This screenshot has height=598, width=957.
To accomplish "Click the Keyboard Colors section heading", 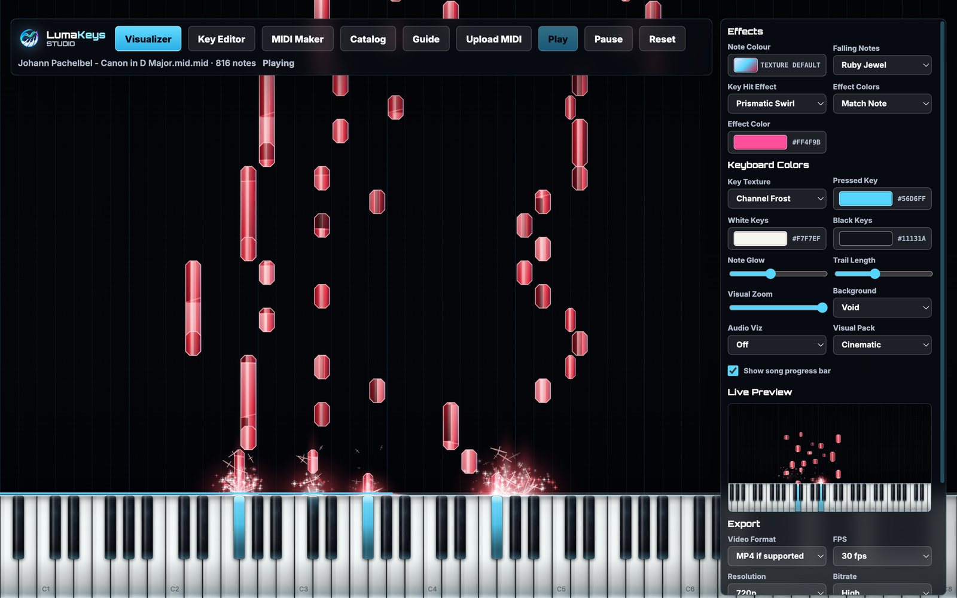I will pyautogui.click(x=768, y=165).
